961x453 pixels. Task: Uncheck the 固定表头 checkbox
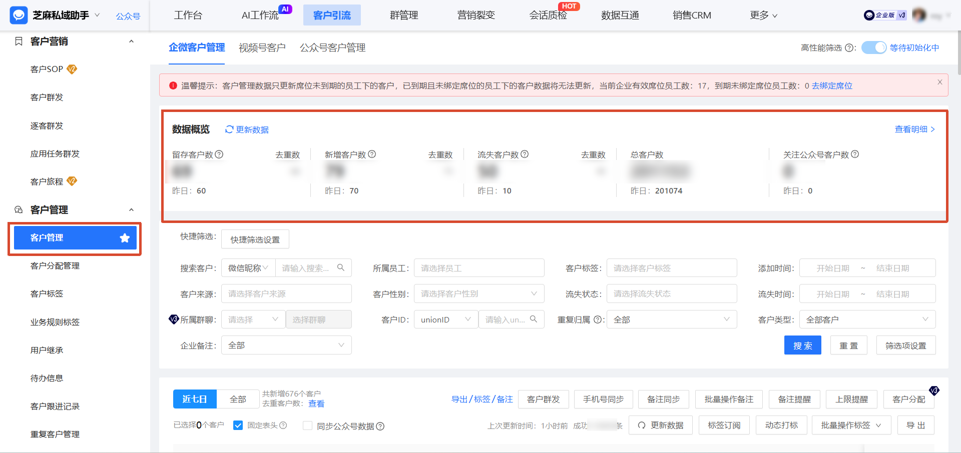coord(237,425)
